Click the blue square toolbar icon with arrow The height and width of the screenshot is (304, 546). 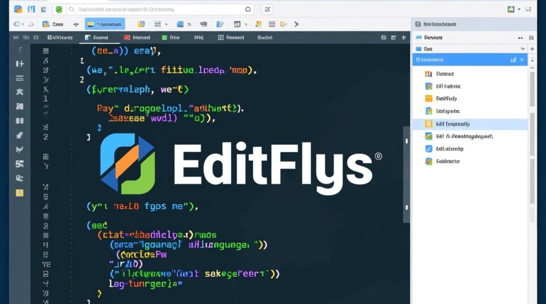(180, 24)
